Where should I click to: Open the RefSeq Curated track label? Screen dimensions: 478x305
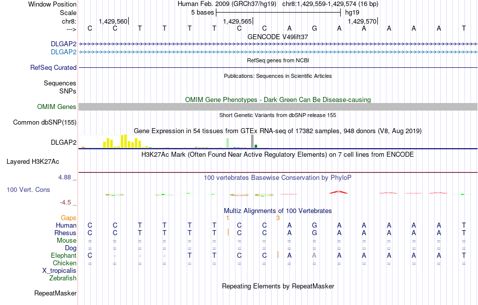coord(53,67)
